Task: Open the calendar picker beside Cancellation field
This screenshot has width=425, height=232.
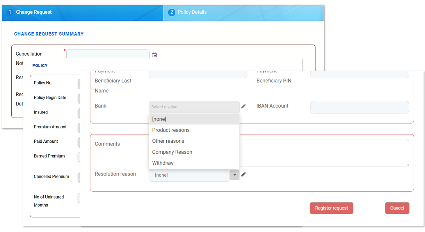Action: (x=154, y=55)
